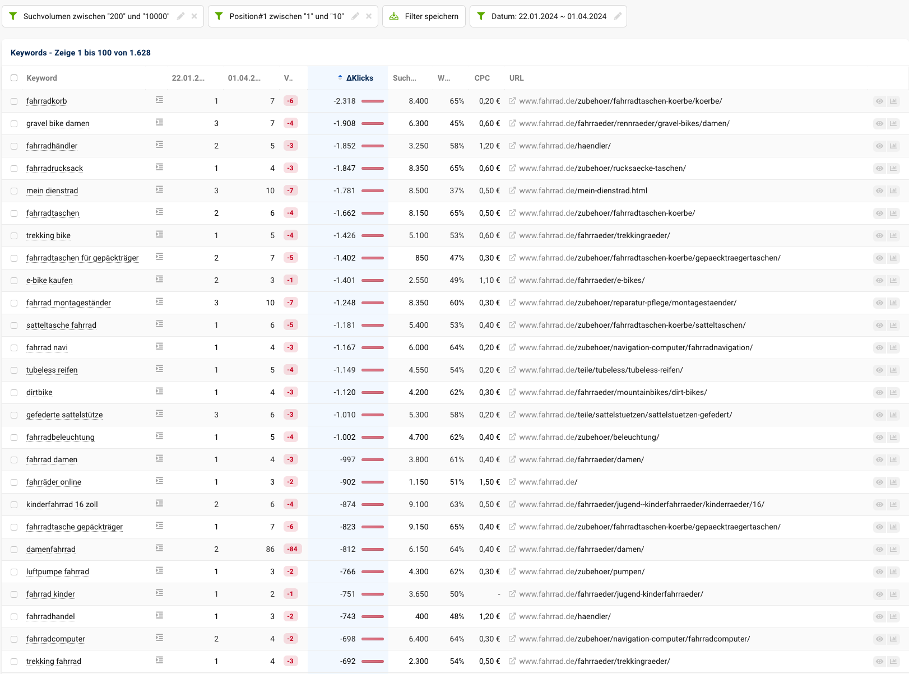Edit the Datum filter pencil icon
Screen dimensions: 909x674
click(x=618, y=16)
